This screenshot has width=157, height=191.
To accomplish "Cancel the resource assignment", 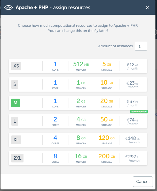I will [143, 181].
